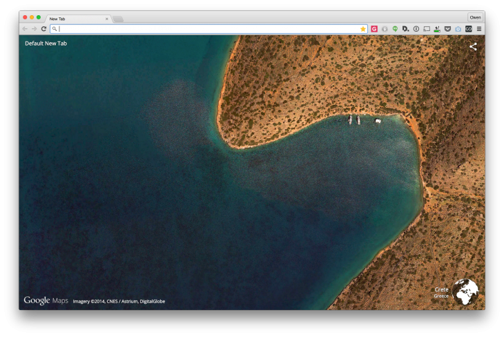
Task: Click the imagery copyright attribution text
Action: point(119,301)
